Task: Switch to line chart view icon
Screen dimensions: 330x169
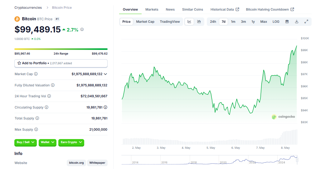Action: (189, 22)
